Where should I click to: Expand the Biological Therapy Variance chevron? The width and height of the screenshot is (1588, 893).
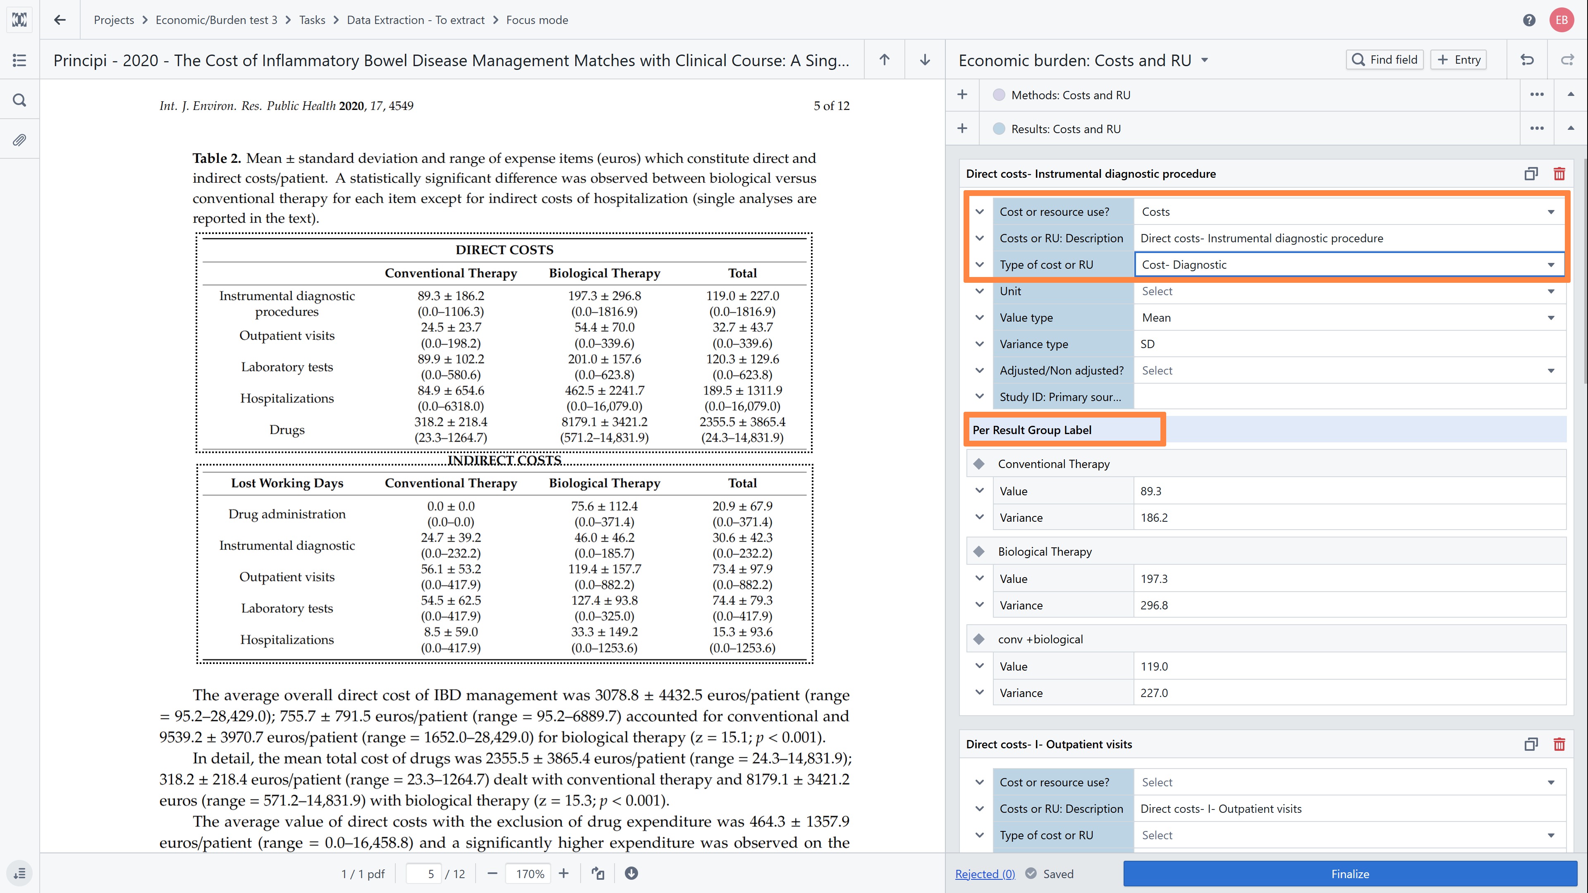point(980,605)
